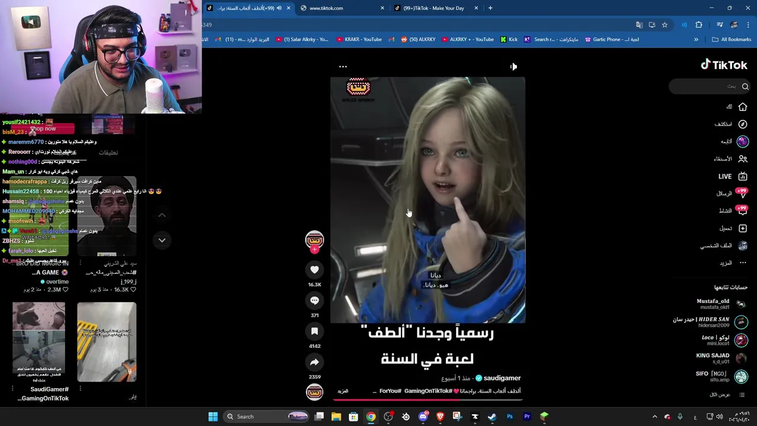This screenshot has width=757, height=426.
Task: Click the TikTok logo
Action: (724, 65)
